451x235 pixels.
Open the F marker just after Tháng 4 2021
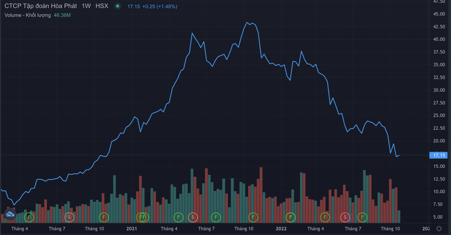pos(178,217)
